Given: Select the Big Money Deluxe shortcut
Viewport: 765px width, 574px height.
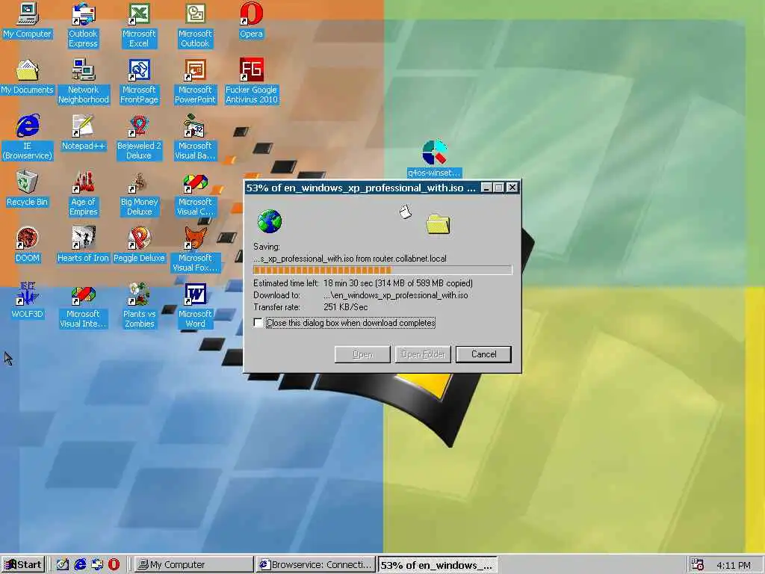Looking at the screenshot, I should (x=139, y=194).
